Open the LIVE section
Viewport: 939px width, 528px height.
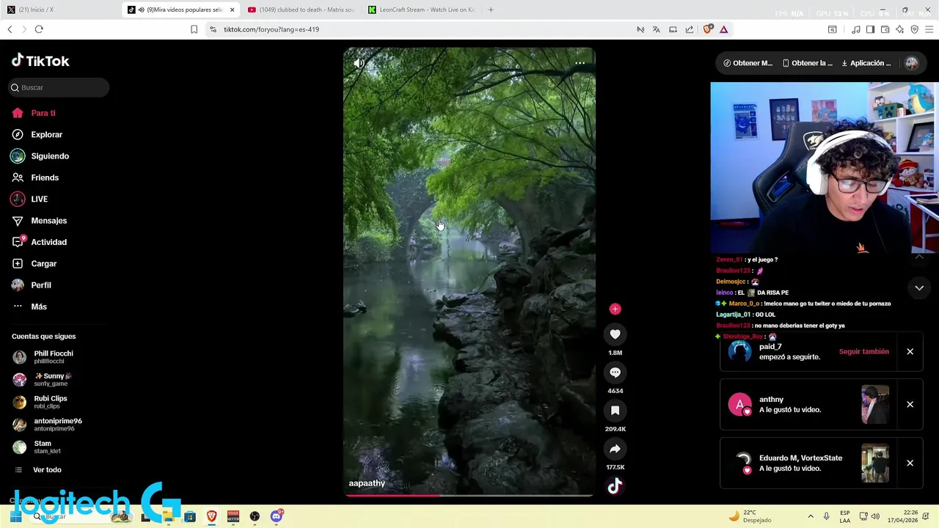[x=29, y=199]
